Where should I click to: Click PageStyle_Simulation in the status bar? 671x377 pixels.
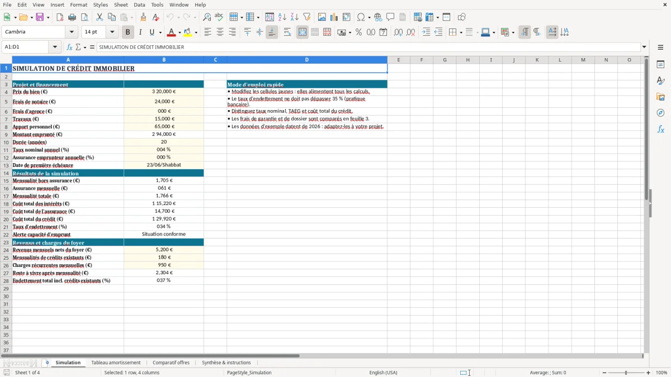249,373
